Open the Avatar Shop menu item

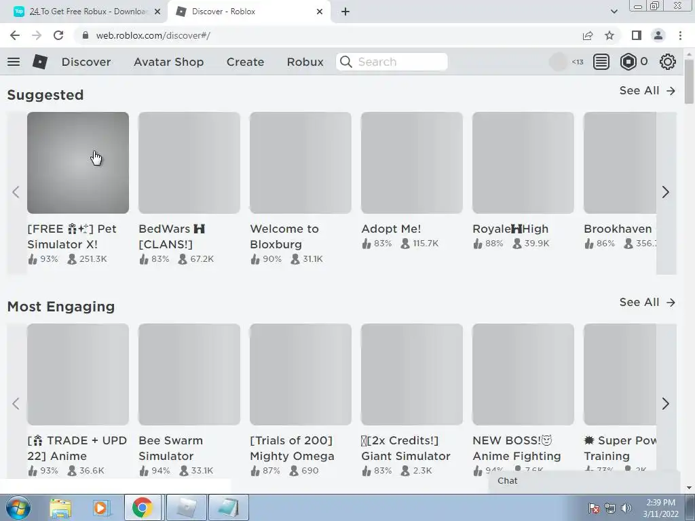click(x=168, y=62)
